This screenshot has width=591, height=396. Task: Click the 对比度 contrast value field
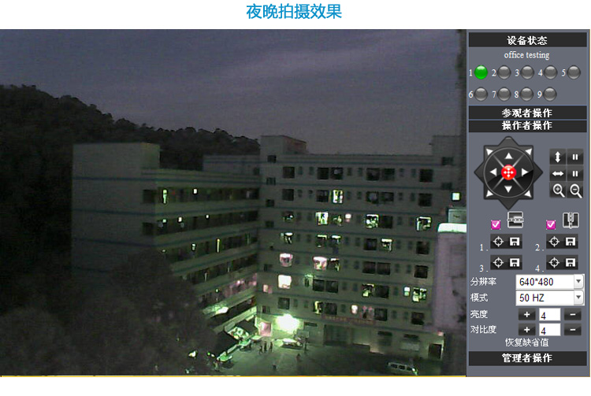[x=549, y=330]
